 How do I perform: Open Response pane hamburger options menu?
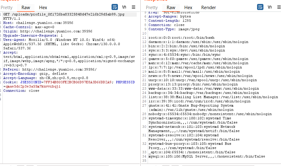(279, 7)
